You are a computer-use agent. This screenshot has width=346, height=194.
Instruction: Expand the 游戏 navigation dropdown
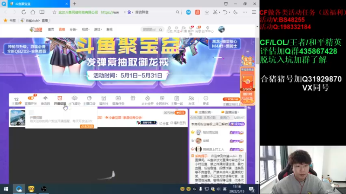[98, 29]
